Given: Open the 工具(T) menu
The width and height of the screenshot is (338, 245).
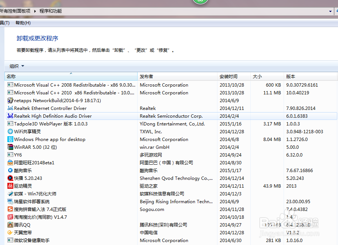Looking at the screenshot, I should (x=4, y=23).
